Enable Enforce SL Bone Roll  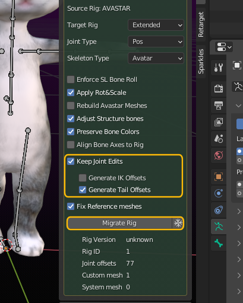tap(71, 79)
